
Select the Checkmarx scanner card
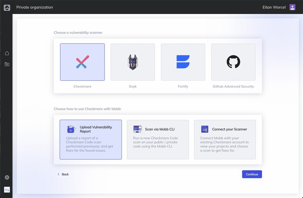[x=82, y=62]
